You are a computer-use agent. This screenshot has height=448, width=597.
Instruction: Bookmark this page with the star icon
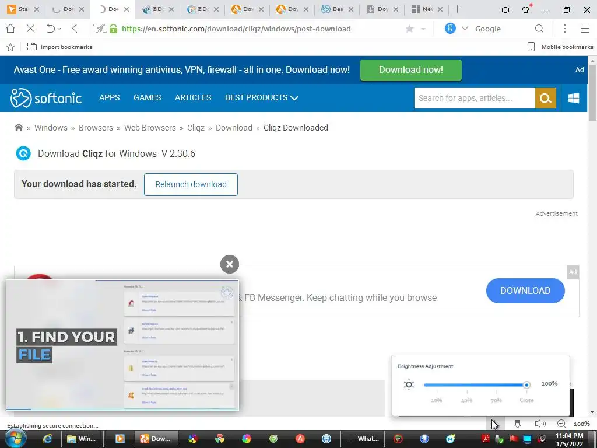(410, 29)
